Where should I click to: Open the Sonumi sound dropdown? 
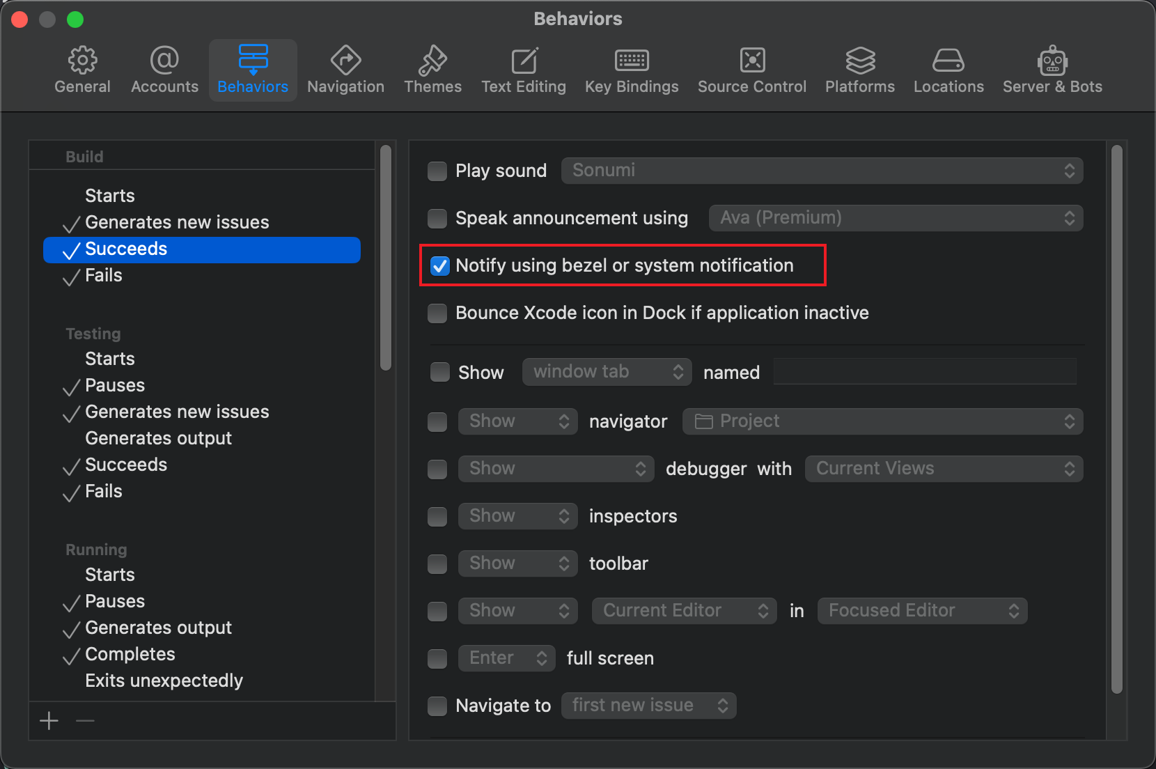pos(822,171)
